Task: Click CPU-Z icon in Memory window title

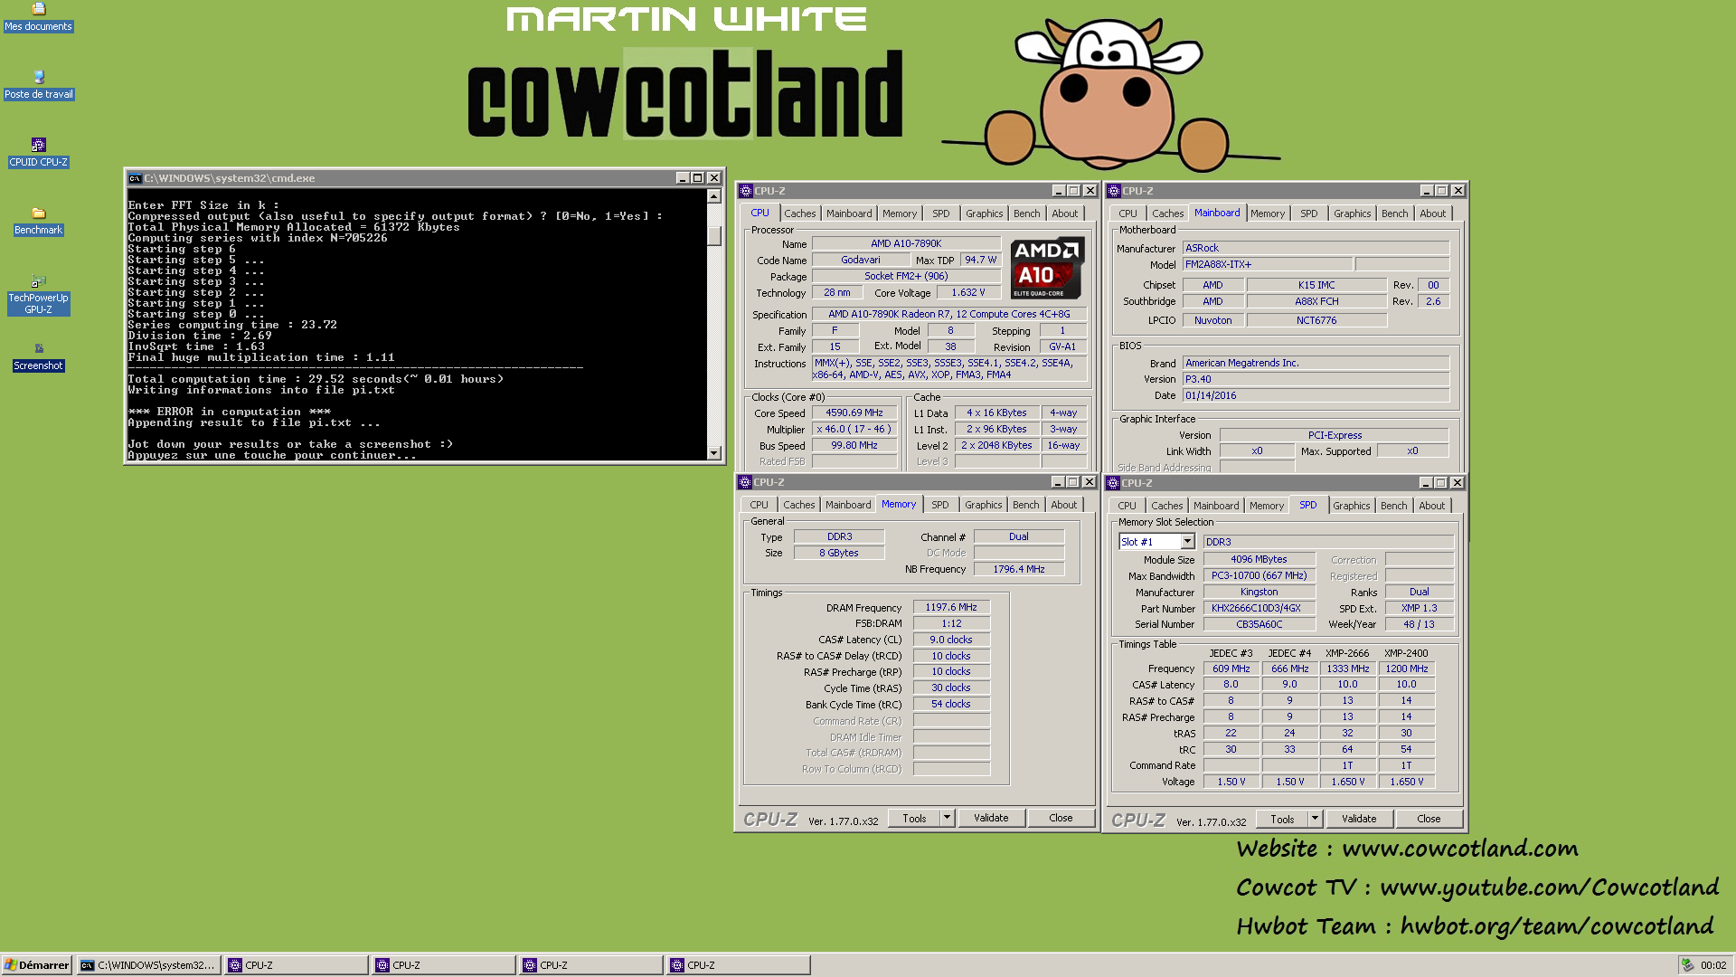Action: click(x=745, y=482)
